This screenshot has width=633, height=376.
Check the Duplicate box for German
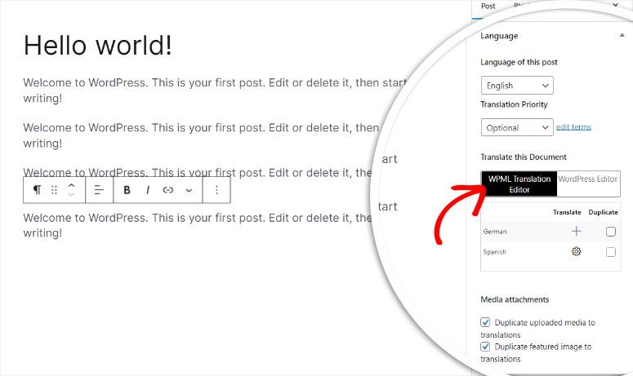click(611, 232)
